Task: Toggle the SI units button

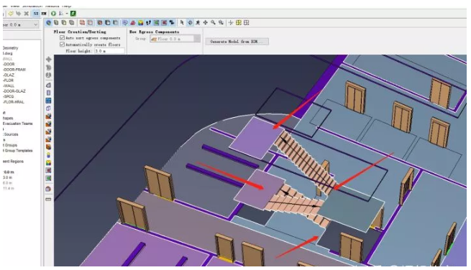Action: click(x=36, y=14)
